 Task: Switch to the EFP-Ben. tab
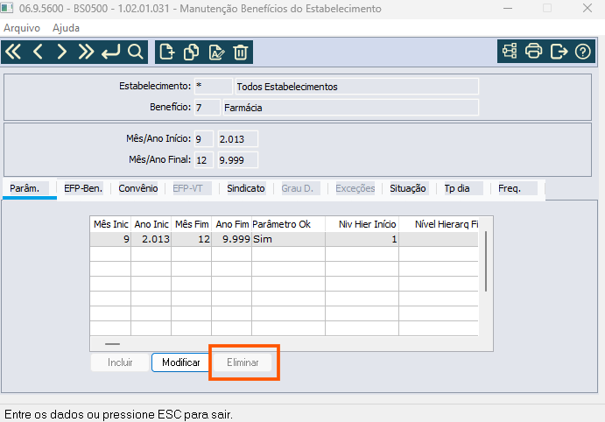[x=83, y=188]
